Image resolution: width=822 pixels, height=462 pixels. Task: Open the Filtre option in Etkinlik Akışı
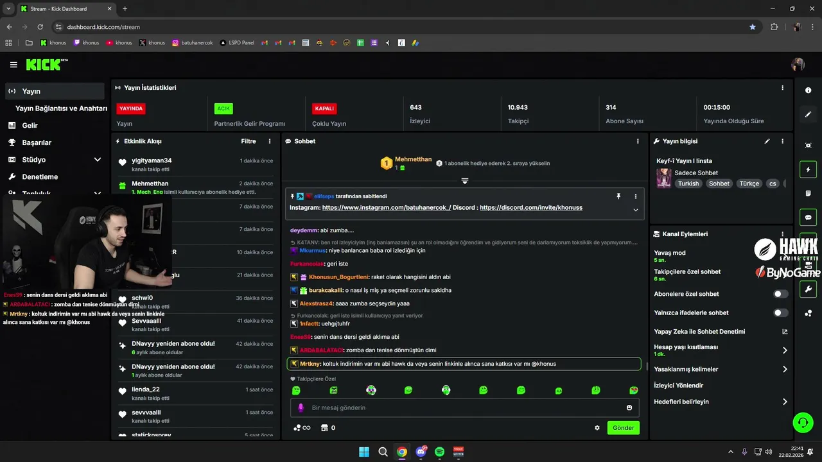[x=249, y=141]
